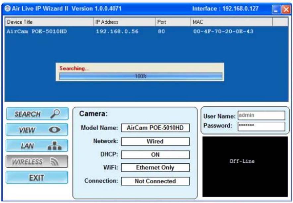Image resolution: width=293 pixels, height=203 pixels.
Task: Click the port value 80 cell
Action: click(x=161, y=31)
